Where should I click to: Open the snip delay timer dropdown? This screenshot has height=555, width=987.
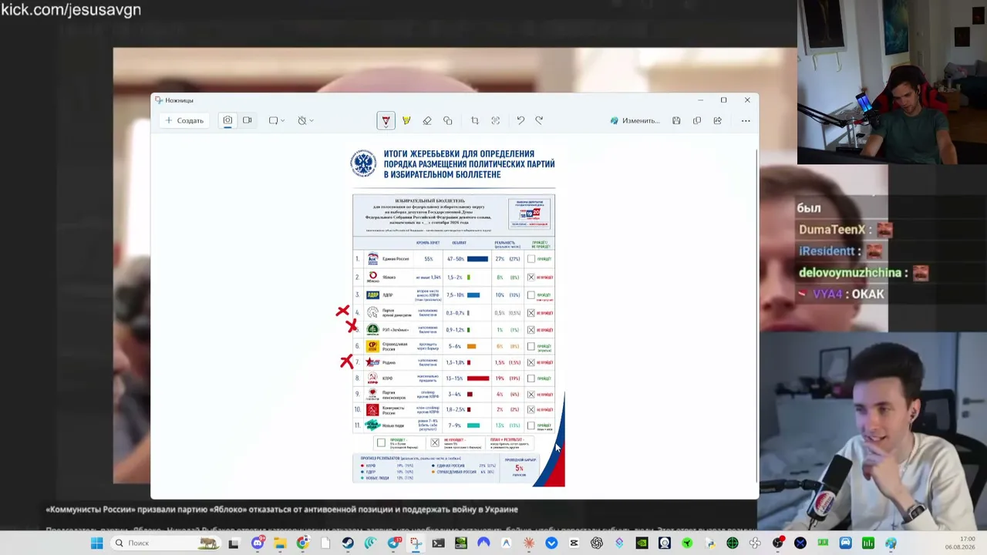[x=305, y=120]
